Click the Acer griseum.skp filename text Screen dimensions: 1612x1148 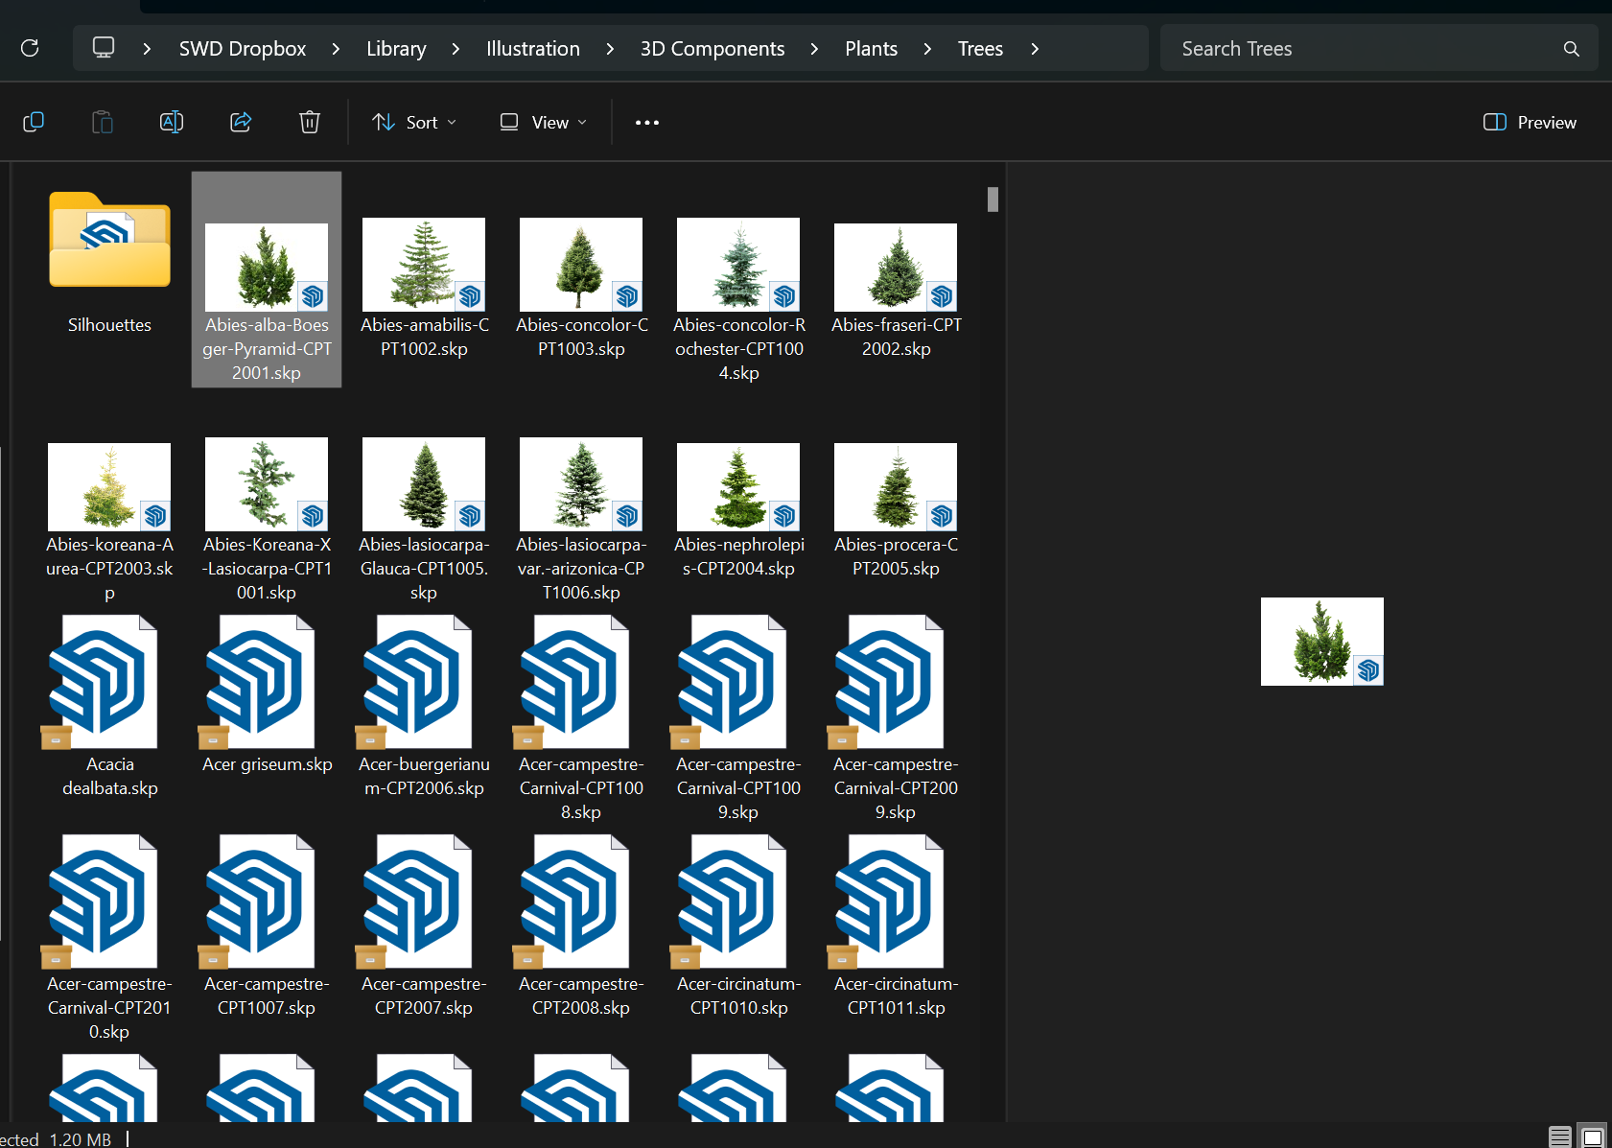tap(267, 764)
